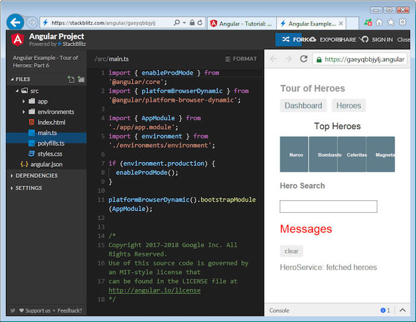
Task: Click the preview pane forward arrow
Action: [288, 59]
